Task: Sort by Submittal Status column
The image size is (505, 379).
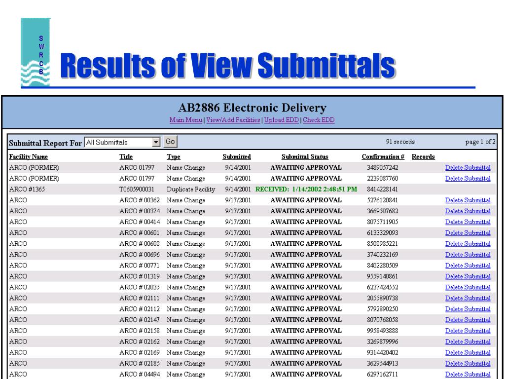Action: coord(305,156)
